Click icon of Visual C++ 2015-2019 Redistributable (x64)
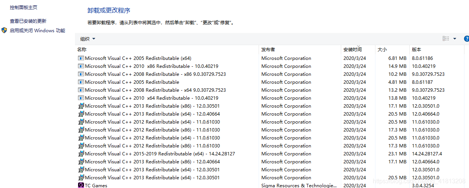This screenshot has height=188, width=469. click(81, 154)
